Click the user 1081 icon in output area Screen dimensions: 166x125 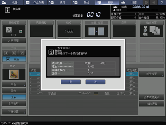(x=114, y=10)
